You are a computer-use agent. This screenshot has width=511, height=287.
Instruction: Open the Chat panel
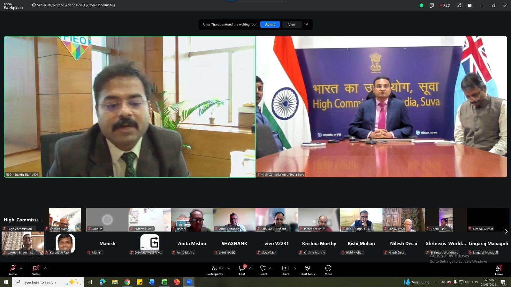[x=242, y=268]
